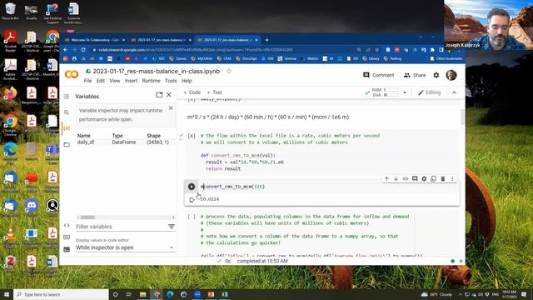
Task: Open the Insert menu
Action: (131, 81)
